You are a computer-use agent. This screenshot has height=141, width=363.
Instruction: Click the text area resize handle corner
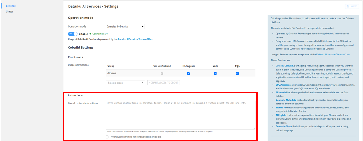(x=254, y=128)
